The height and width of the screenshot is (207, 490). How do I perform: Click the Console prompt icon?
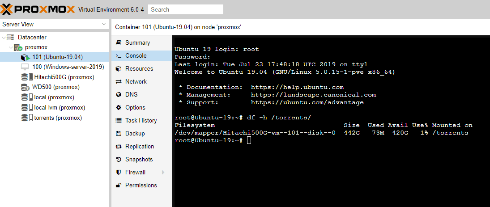coord(119,56)
